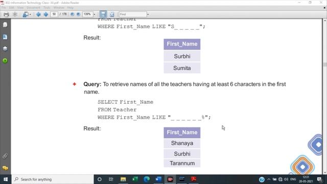Open the Layers panel in sidebar

[5, 49]
